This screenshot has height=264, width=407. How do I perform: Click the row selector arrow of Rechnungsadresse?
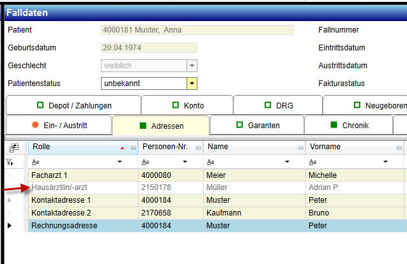tap(10, 226)
